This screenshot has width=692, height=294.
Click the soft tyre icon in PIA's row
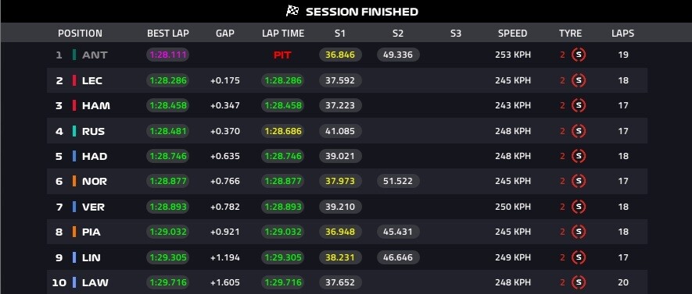pos(579,232)
